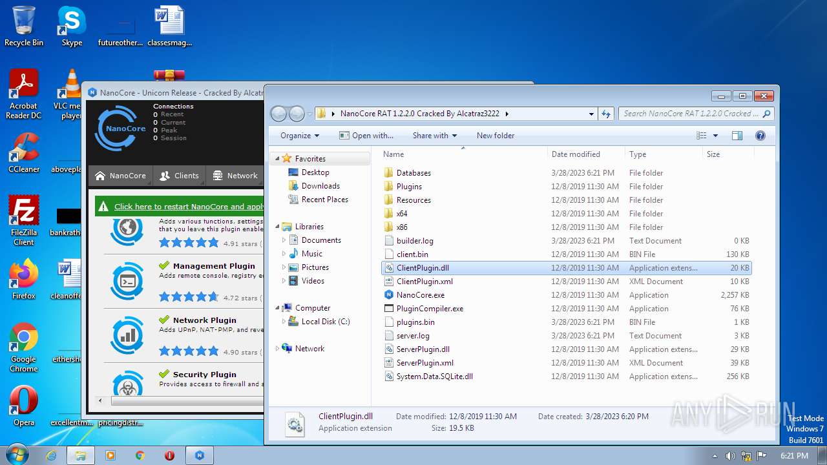Go back using Explorer back arrow
Image resolution: width=827 pixels, height=465 pixels.
pos(278,114)
